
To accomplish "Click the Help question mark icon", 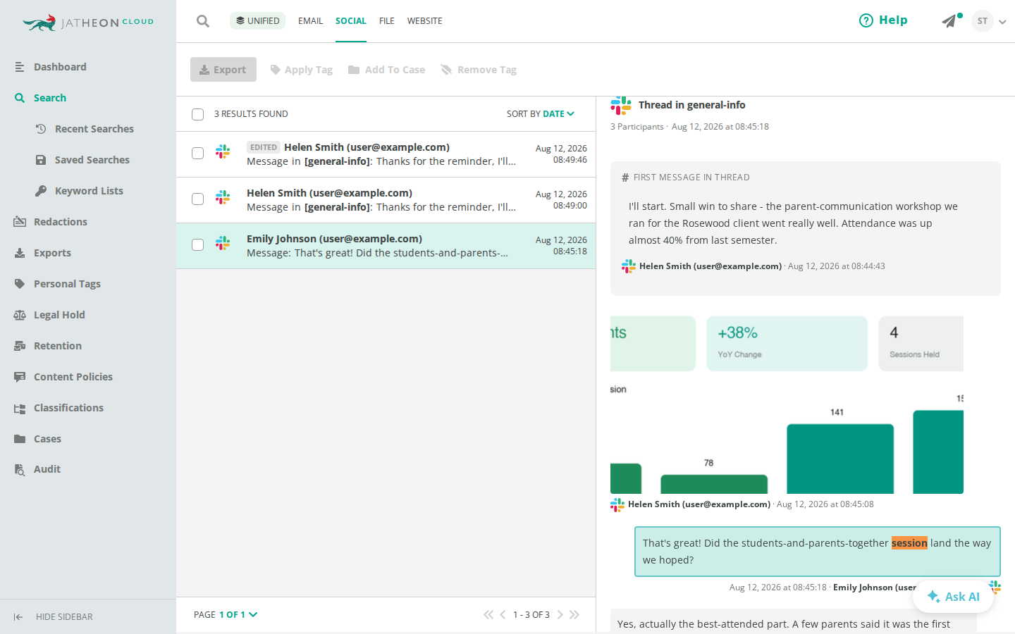I will pos(866,20).
